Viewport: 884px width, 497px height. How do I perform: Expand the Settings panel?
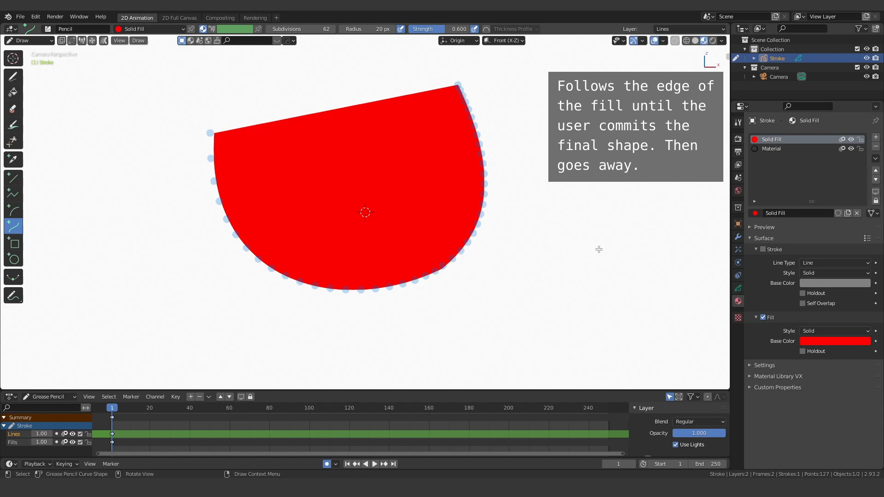764,365
